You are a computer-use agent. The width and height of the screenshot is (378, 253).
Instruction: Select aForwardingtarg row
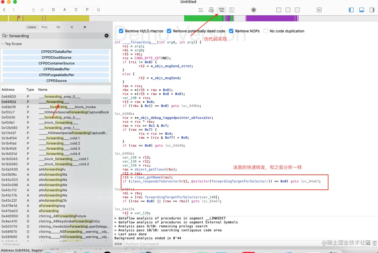[55, 206]
